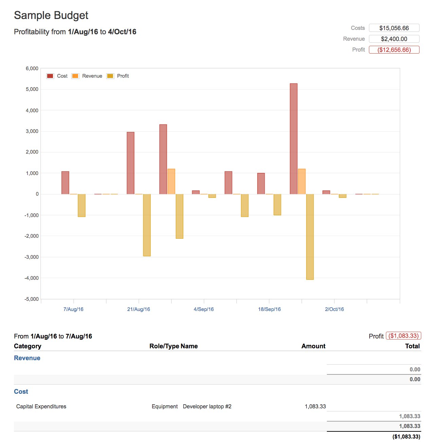Click the Revenue total field $2,400.00
Screen dimensions: 427x447
394,39
